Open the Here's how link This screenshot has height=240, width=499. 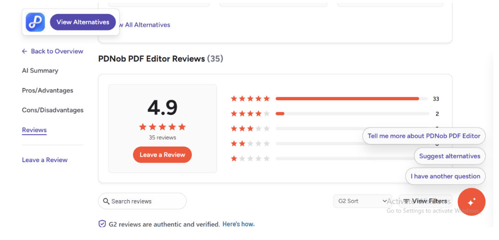[238, 224]
